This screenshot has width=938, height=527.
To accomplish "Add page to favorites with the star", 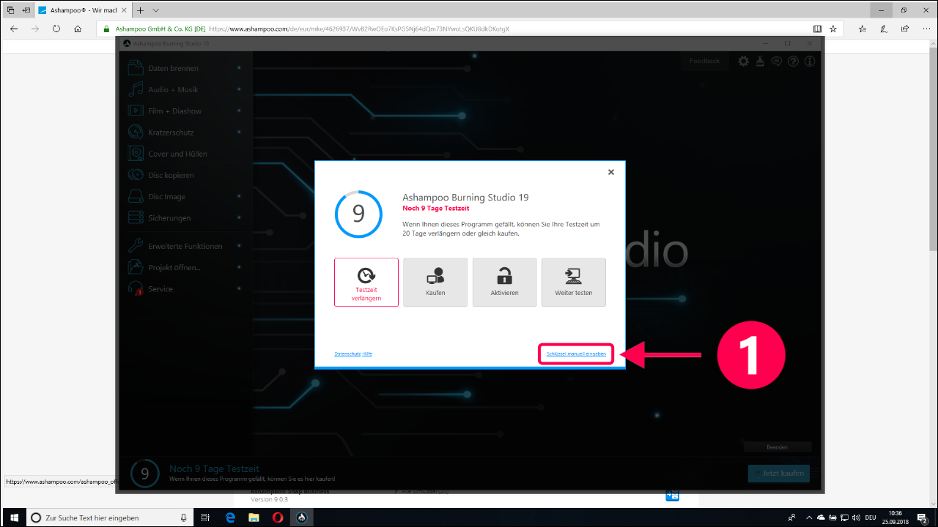I will pyautogui.click(x=833, y=29).
